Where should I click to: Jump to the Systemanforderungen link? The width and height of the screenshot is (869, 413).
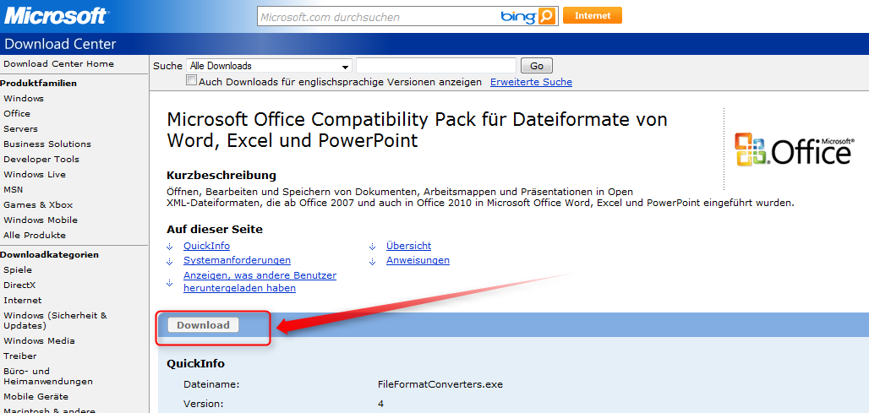click(x=238, y=260)
